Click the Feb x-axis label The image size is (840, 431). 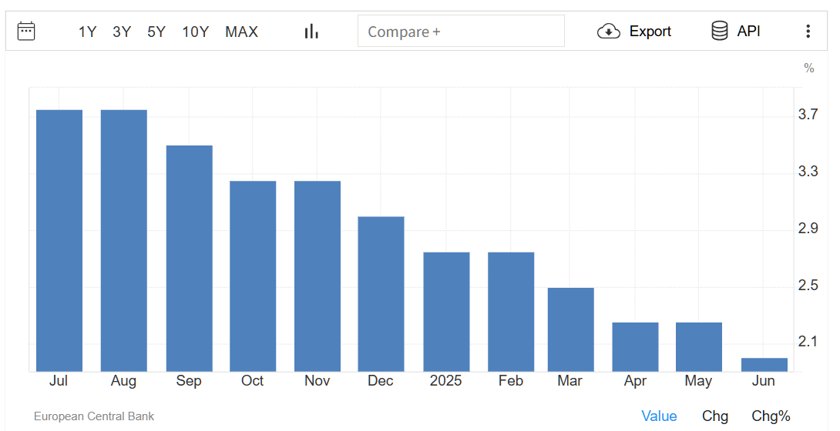tap(510, 381)
